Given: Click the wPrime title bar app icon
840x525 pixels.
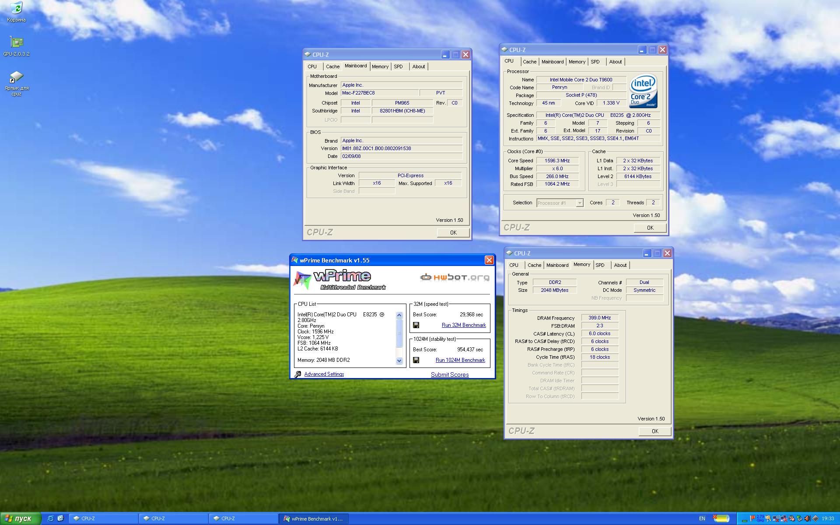Looking at the screenshot, I should pyautogui.click(x=295, y=260).
